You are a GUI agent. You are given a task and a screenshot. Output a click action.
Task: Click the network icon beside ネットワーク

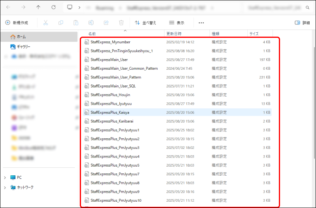point(13,188)
